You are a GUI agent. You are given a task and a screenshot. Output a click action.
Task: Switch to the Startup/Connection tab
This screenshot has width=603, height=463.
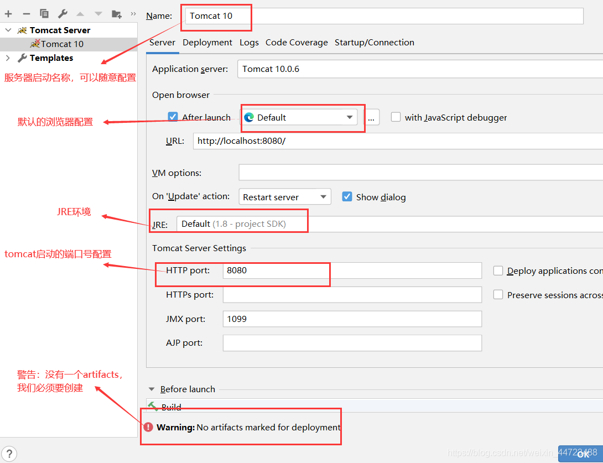pyautogui.click(x=374, y=42)
